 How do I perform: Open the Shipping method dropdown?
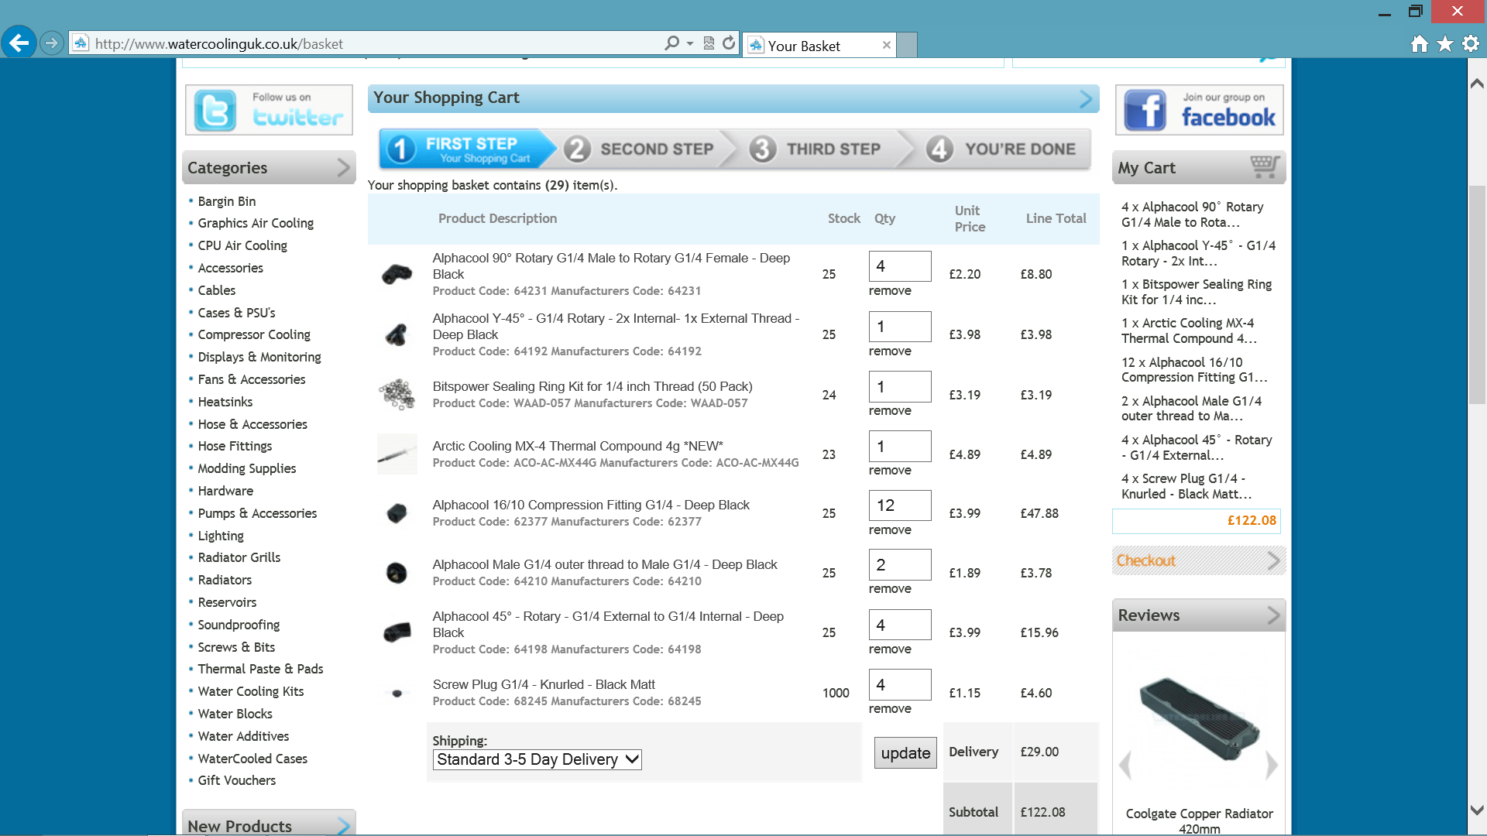537,759
